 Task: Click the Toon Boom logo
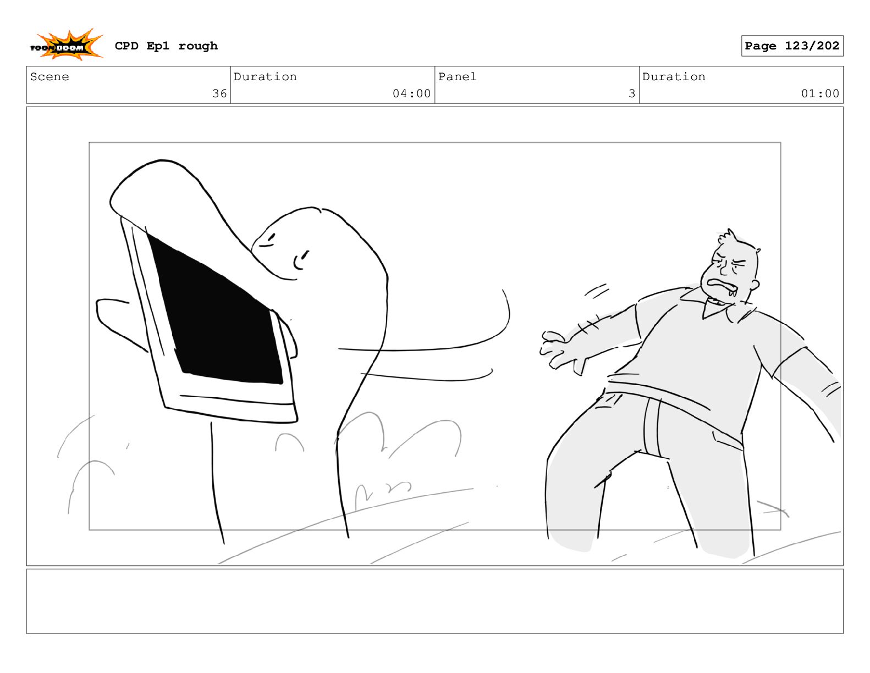(x=66, y=45)
